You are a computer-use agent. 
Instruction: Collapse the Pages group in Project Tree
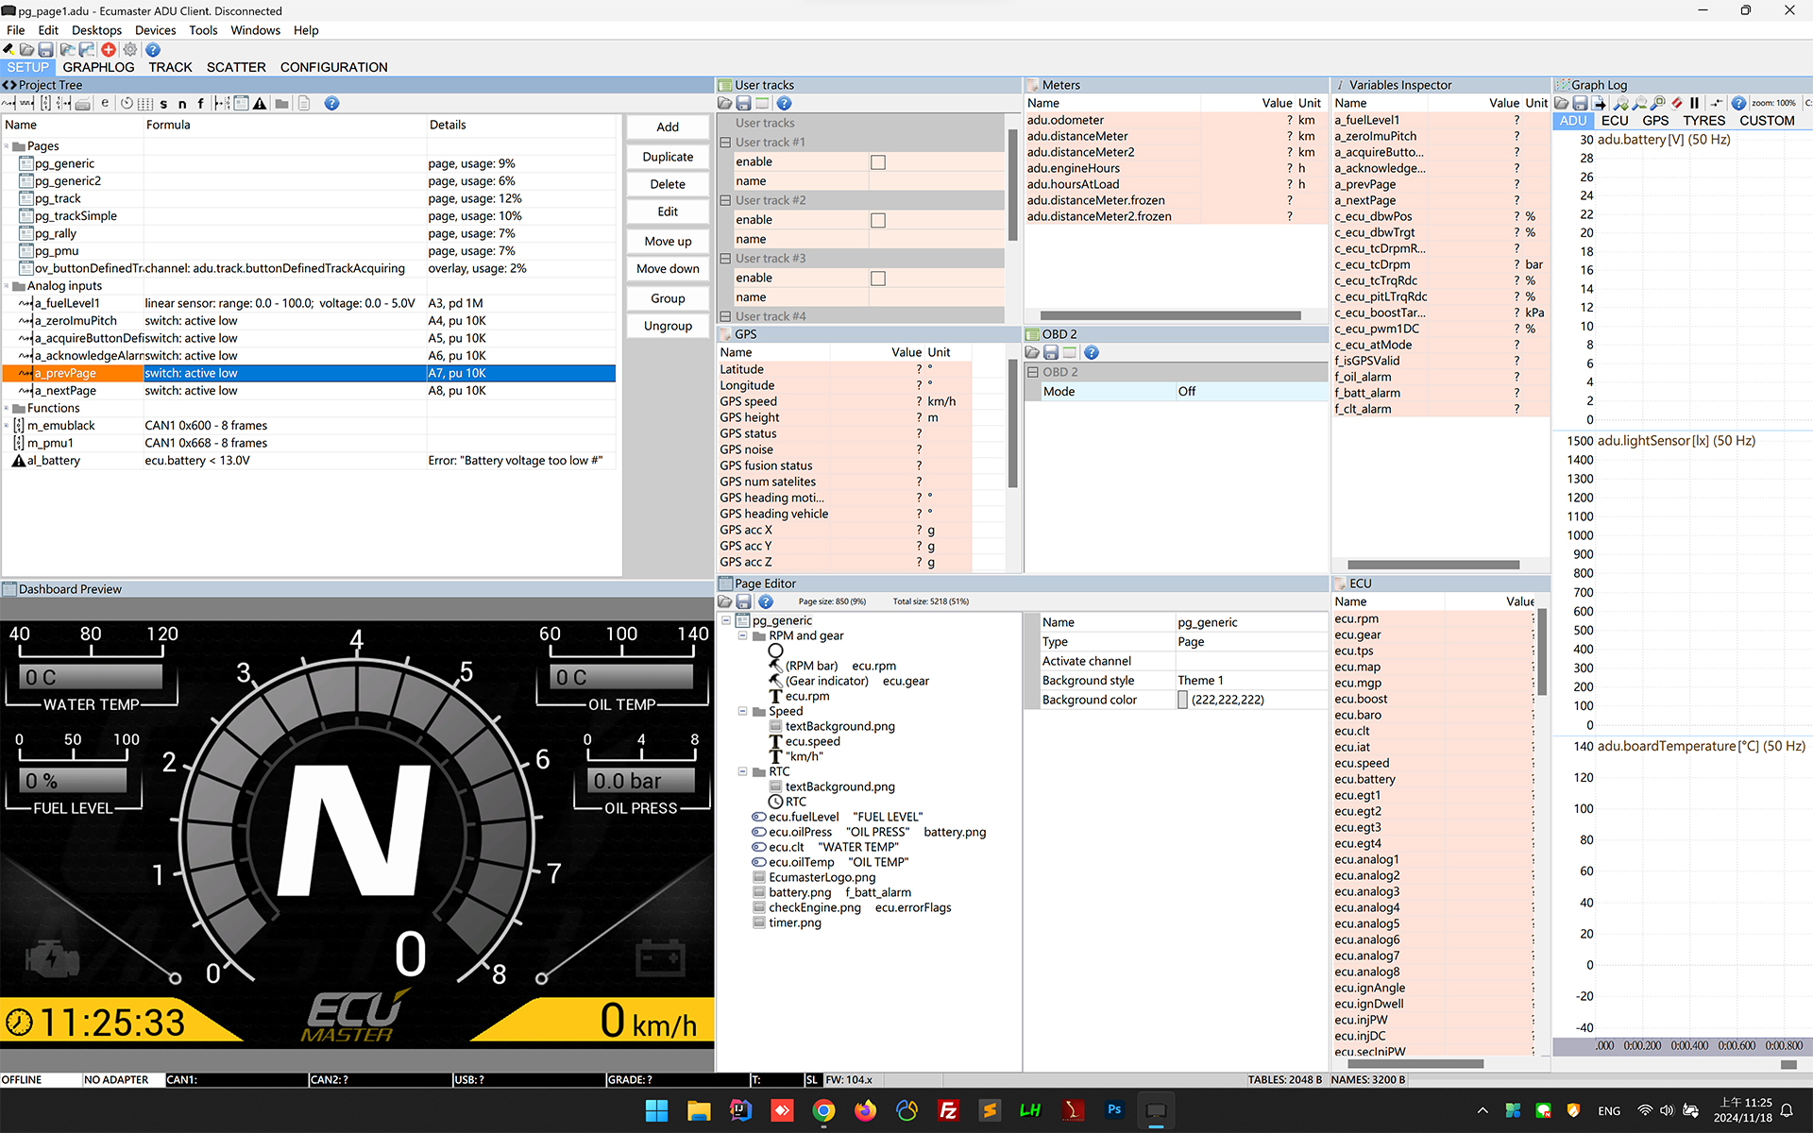[7, 146]
